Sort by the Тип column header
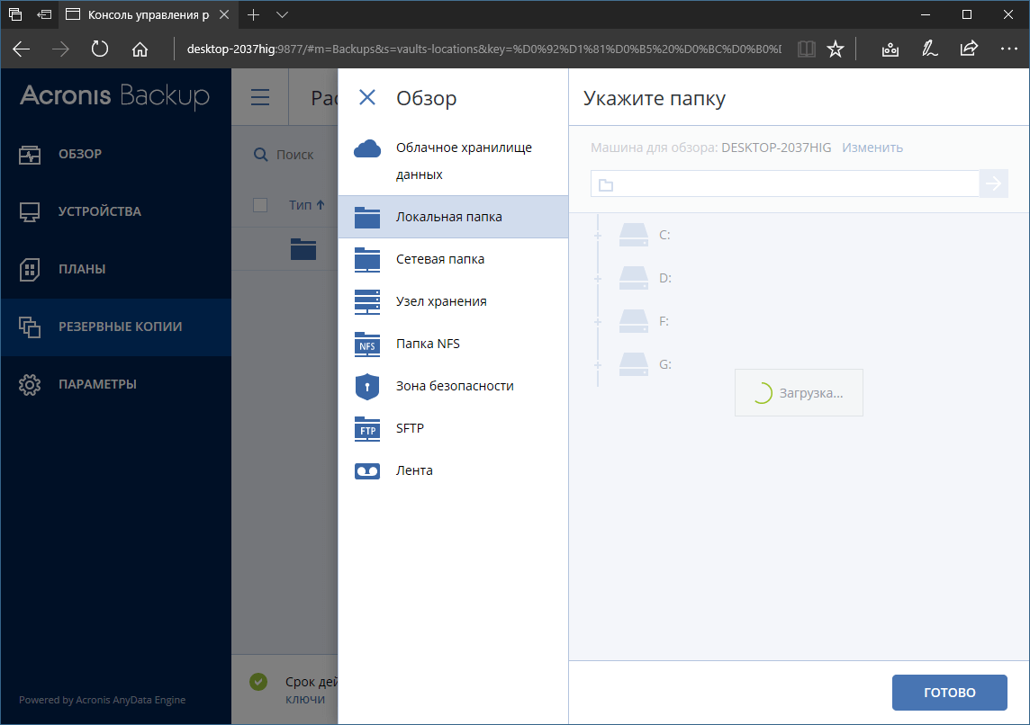The image size is (1030, 725). pos(307,205)
